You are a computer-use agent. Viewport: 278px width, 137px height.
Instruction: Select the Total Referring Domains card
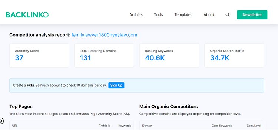104,56
